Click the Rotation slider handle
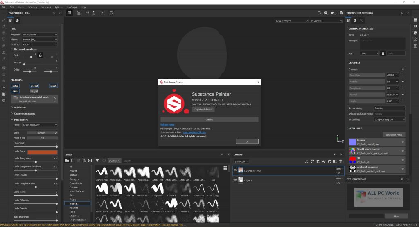Screen dimensions: 419x227 [x=24, y=64]
